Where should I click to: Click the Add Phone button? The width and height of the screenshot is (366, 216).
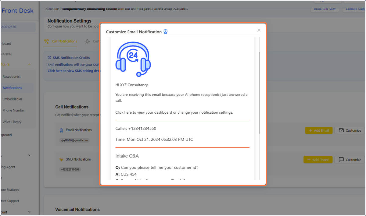coord(318,160)
